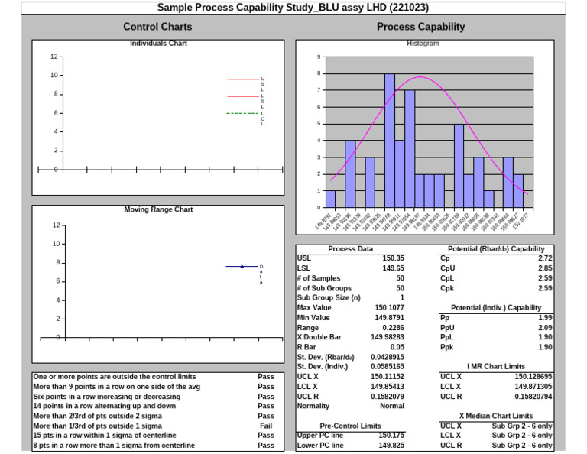Click the Range value 0.2286
The width and height of the screenshot is (587, 454).
(393, 328)
